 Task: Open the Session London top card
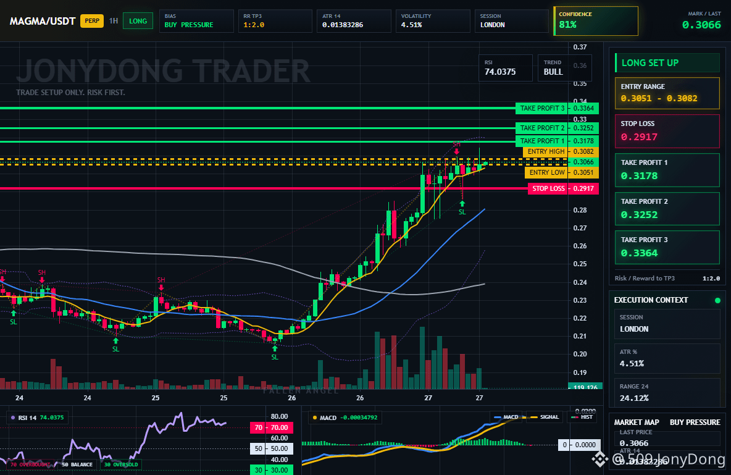[512, 21]
